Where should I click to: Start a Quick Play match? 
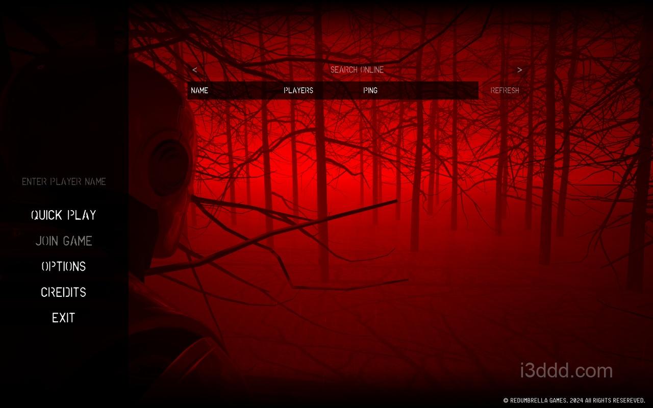click(64, 215)
